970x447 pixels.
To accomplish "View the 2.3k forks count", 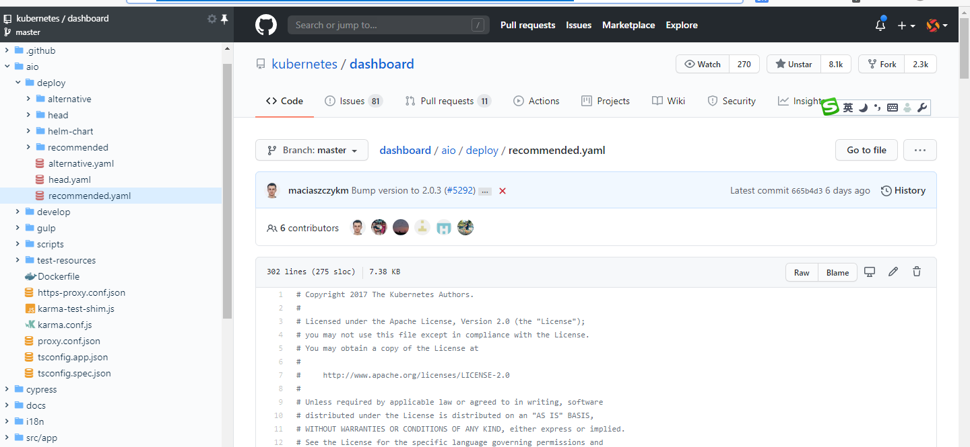I will pos(920,64).
